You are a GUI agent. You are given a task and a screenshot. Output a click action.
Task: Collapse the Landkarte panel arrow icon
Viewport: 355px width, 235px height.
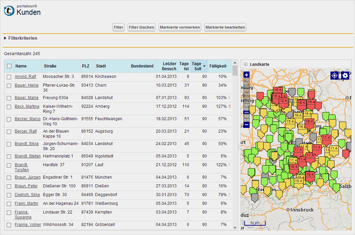(x=246, y=64)
